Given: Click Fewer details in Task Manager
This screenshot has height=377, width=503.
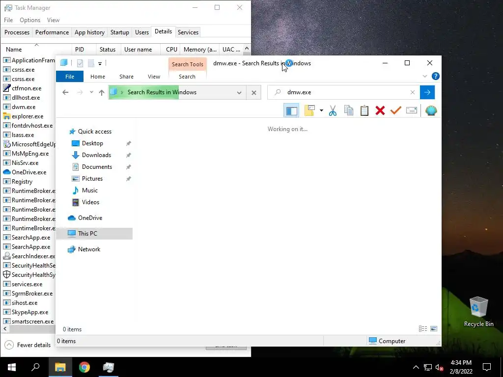Looking at the screenshot, I should (x=28, y=345).
